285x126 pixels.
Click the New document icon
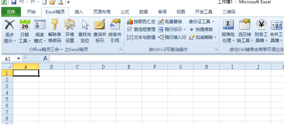click(x=44, y=2)
